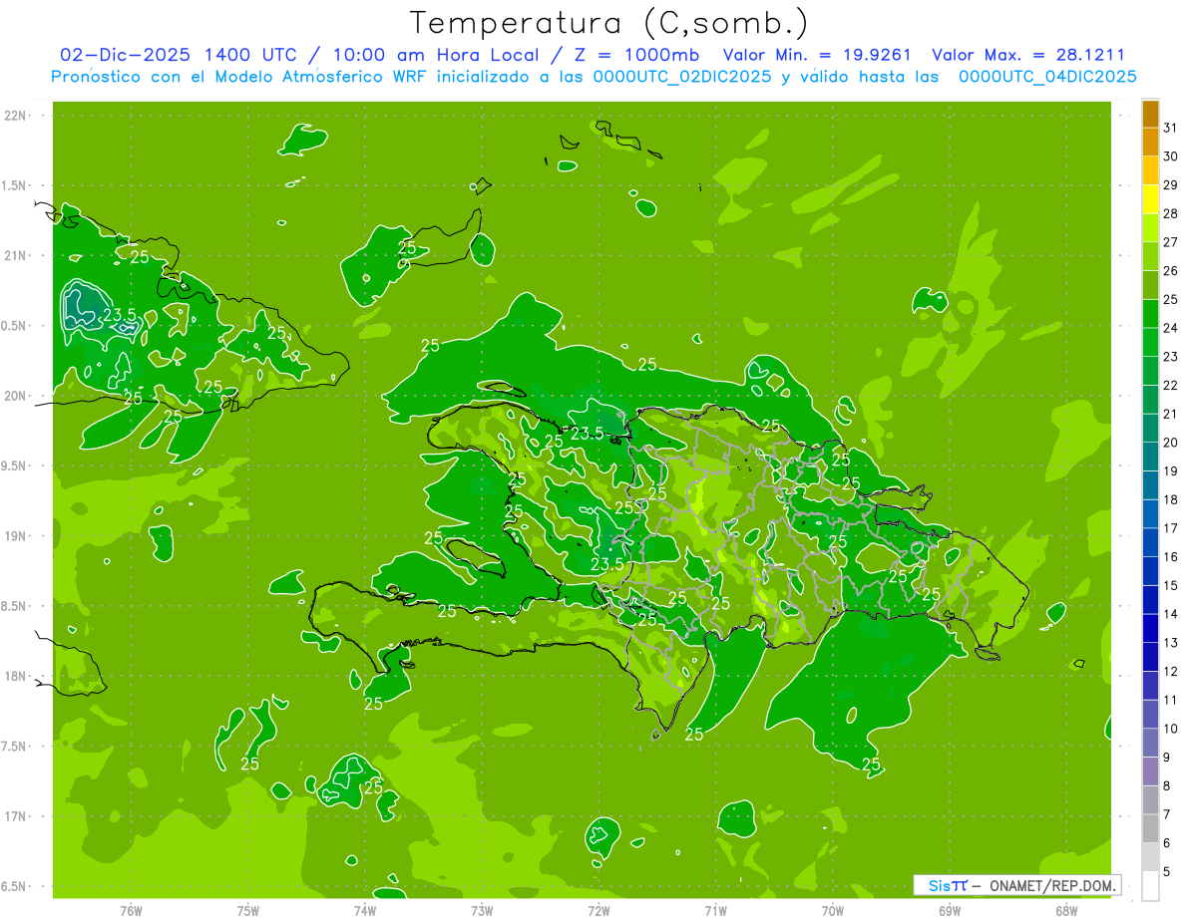Click the "9.5N" latitude axis label
The height and width of the screenshot is (924, 1197).
point(14,465)
